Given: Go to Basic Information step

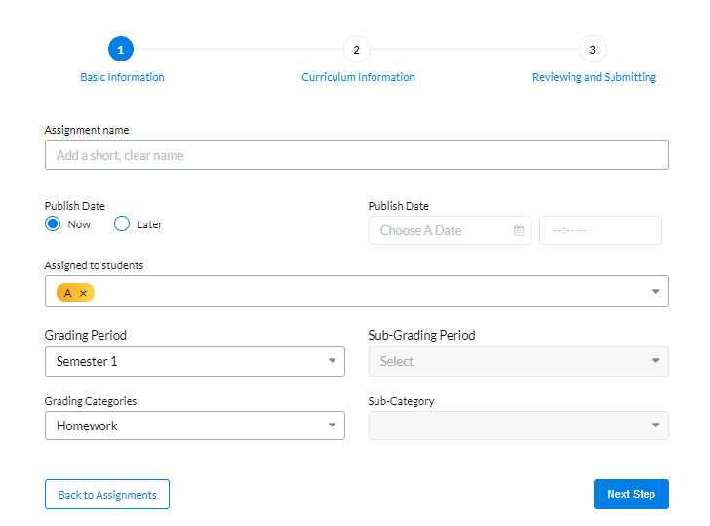Looking at the screenshot, I should [x=122, y=77].
